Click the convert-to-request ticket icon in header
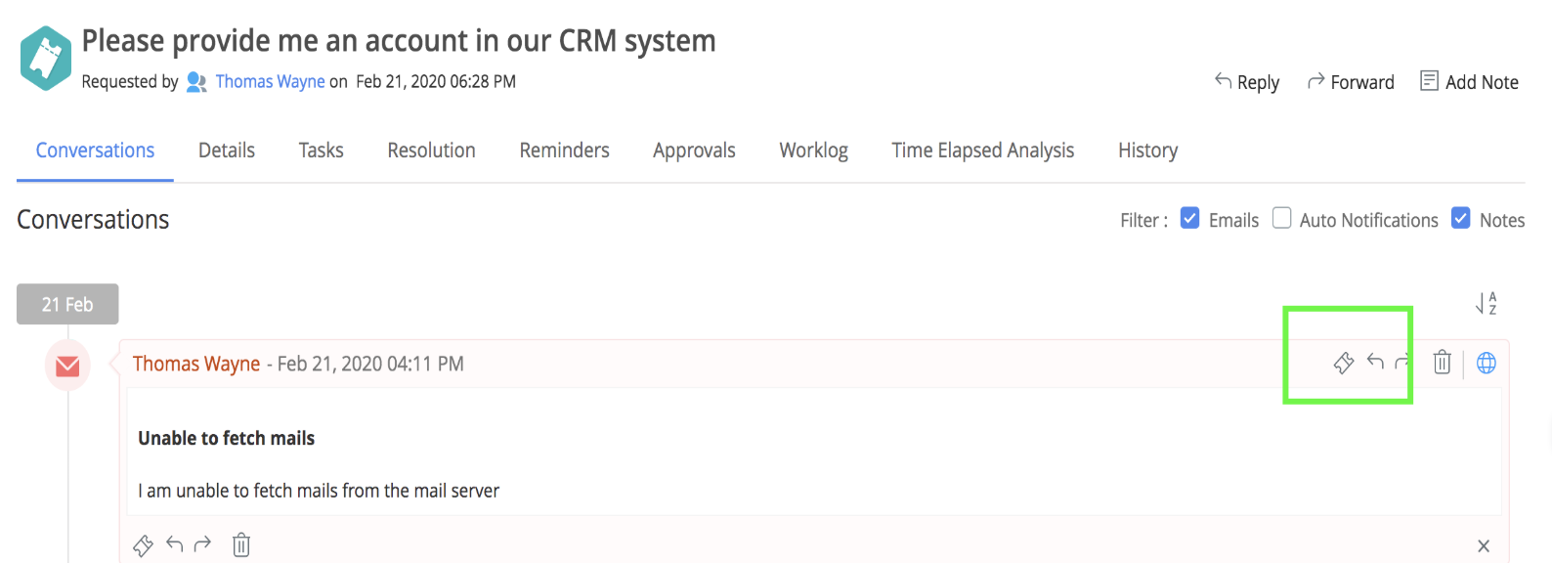Screen dimensions: 1552x563 coord(1344,364)
